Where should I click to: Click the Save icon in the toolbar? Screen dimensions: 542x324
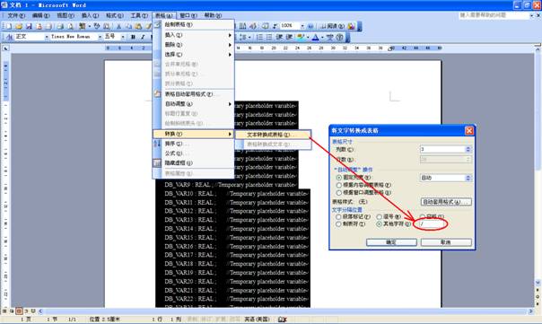pos(29,26)
